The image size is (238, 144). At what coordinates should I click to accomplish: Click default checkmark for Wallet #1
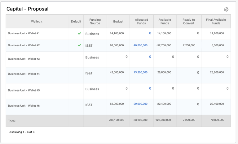[x=79, y=33]
